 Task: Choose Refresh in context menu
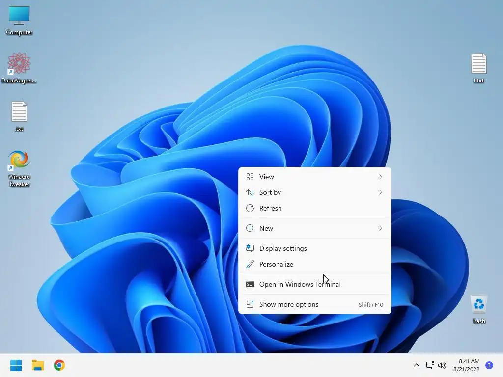click(x=315, y=208)
